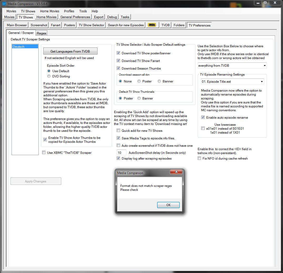Select the TV Shows top-level tab
This screenshot has height=273, width=283.
pos(26,17)
